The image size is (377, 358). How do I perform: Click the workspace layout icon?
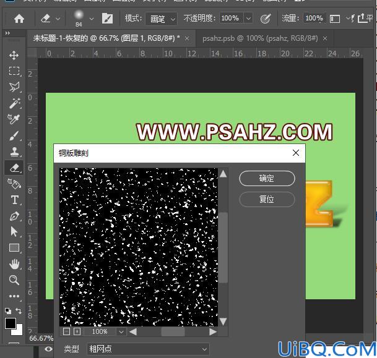335,19
